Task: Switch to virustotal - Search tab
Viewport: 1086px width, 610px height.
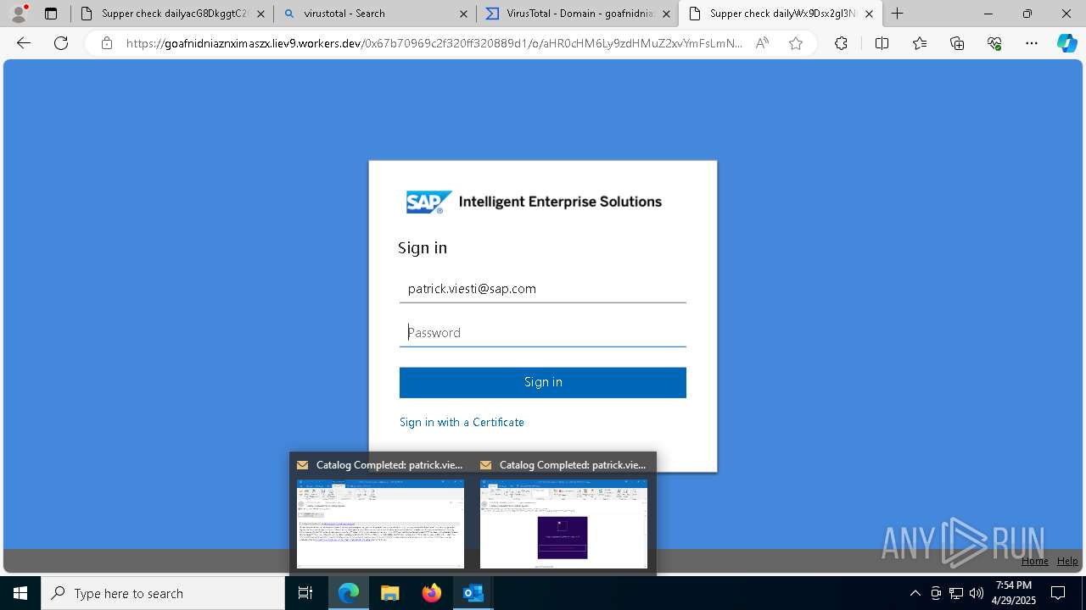Action: [x=375, y=14]
